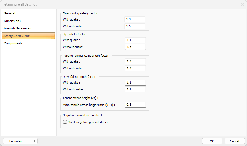Click passive resistance with quake field
The width and height of the screenshot is (247, 146).
point(135,61)
